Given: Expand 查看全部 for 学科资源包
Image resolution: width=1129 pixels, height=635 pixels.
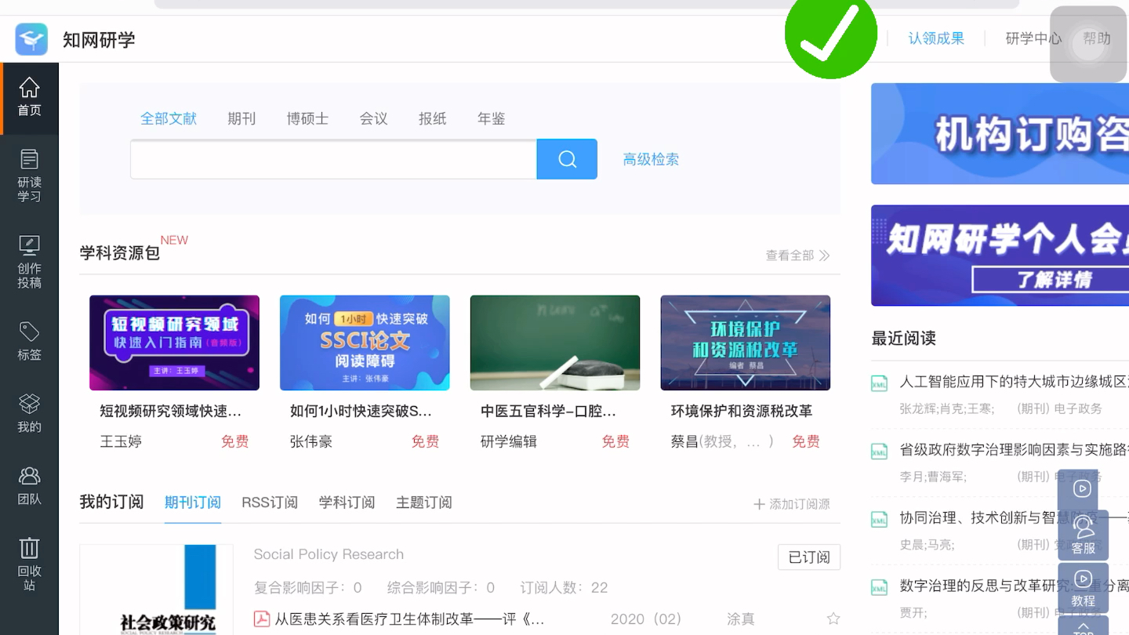Looking at the screenshot, I should tap(797, 256).
